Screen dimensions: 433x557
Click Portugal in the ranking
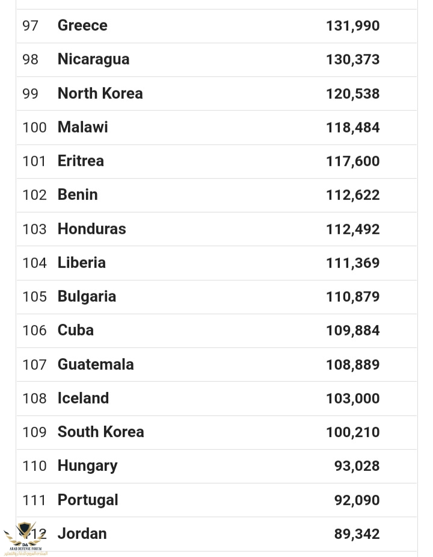[88, 500]
